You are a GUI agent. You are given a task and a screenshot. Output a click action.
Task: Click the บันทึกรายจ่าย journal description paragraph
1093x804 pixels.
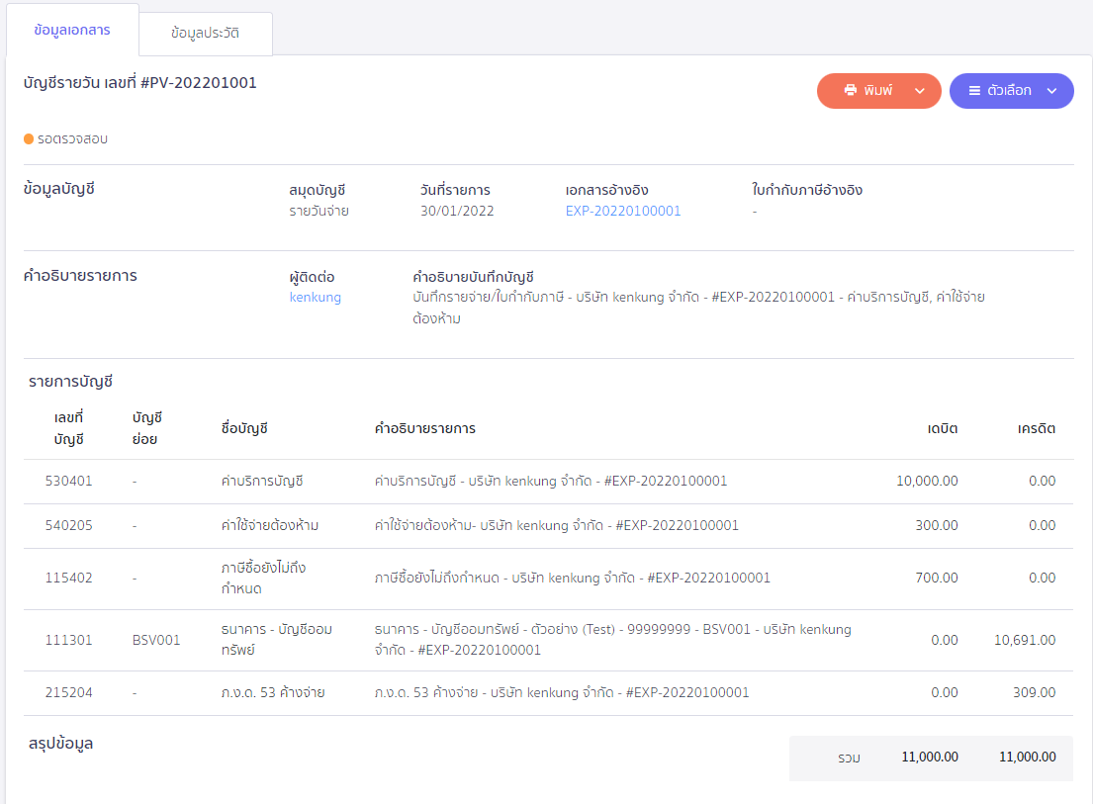(698, 308)
